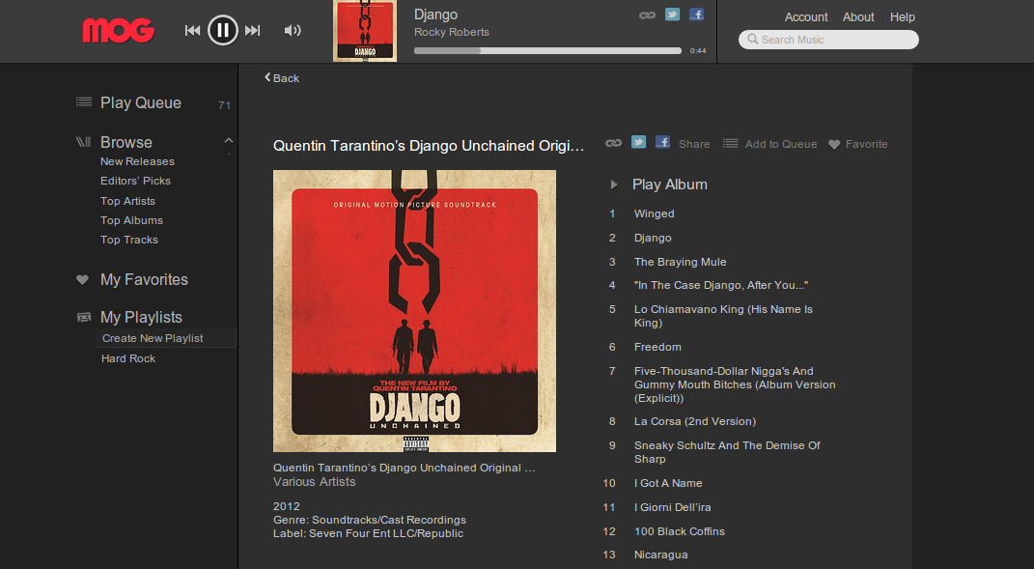Open Top Artists
Screen dimensions: 1034x569
(x=128, y=201)
